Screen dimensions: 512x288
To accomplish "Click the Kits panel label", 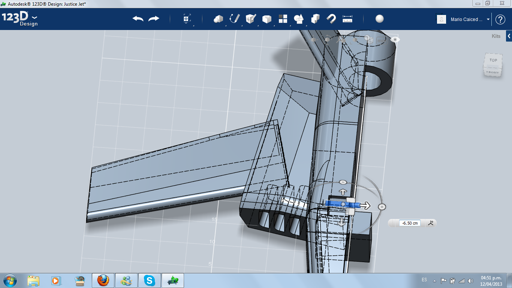I will click(496, 36).
